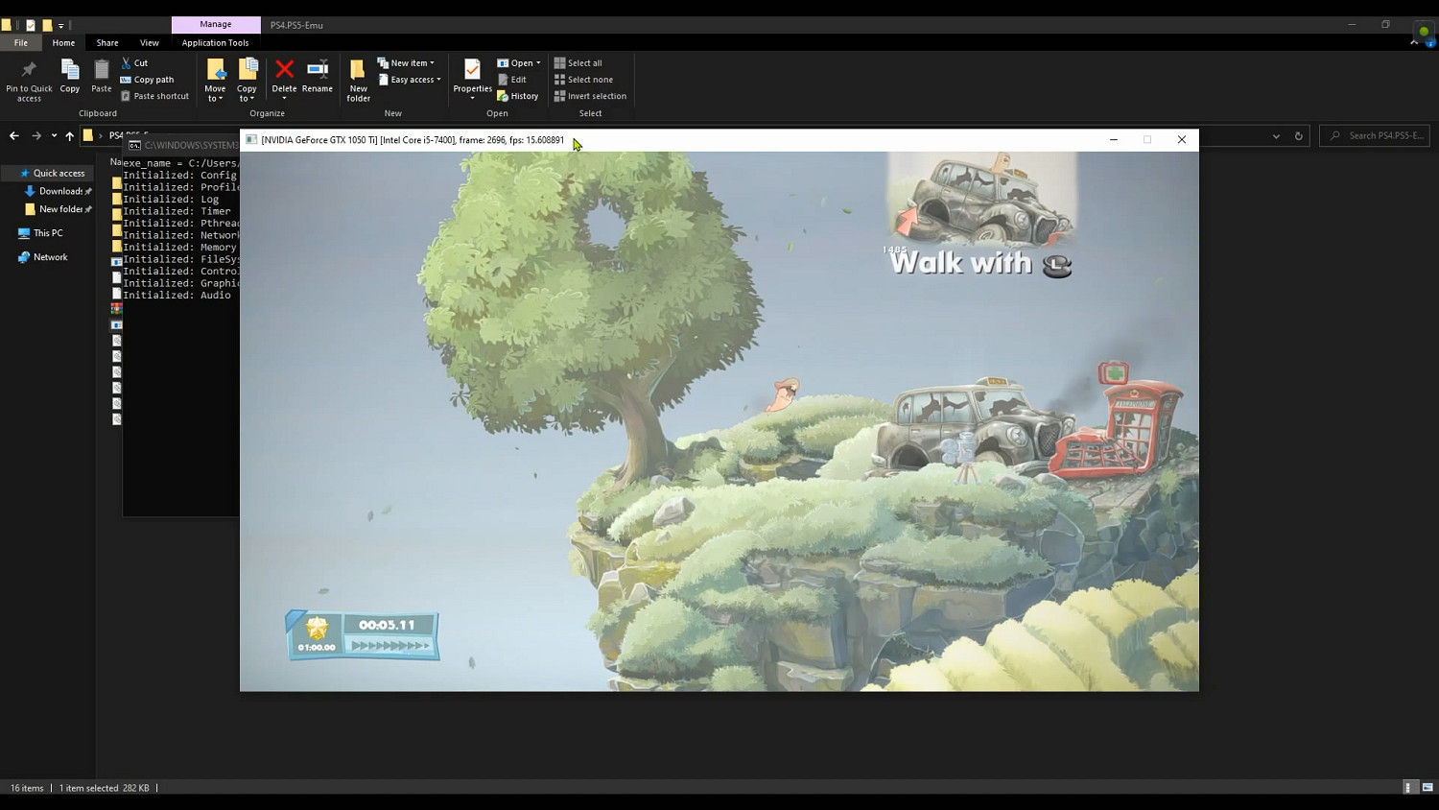Click the Cut scissors icon

[x=127, y=63]
